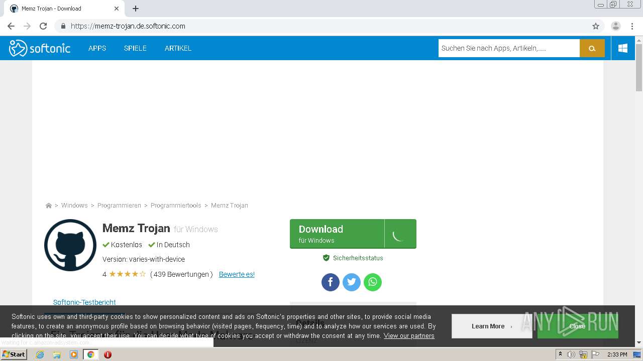The image size is (643, 361).
Task: Go back to the previous page
Action: pyautogui.click(x=11, y=26)
